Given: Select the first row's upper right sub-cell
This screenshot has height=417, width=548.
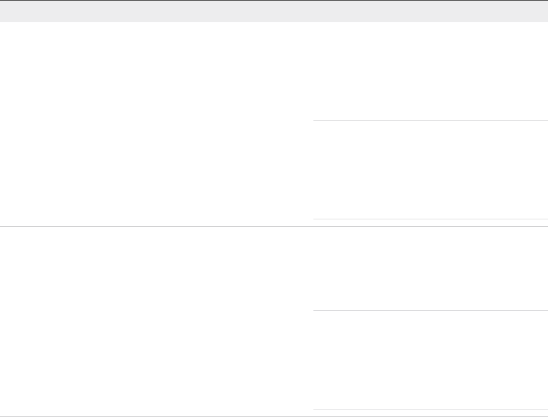Looking at the screenshot, I should (x=430, y=71).
